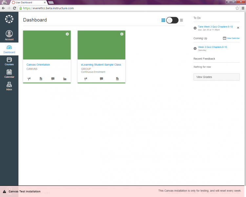Open settings gear on Canvas Orientation card
Screen dimensions: 246x197
click(67, 34)
